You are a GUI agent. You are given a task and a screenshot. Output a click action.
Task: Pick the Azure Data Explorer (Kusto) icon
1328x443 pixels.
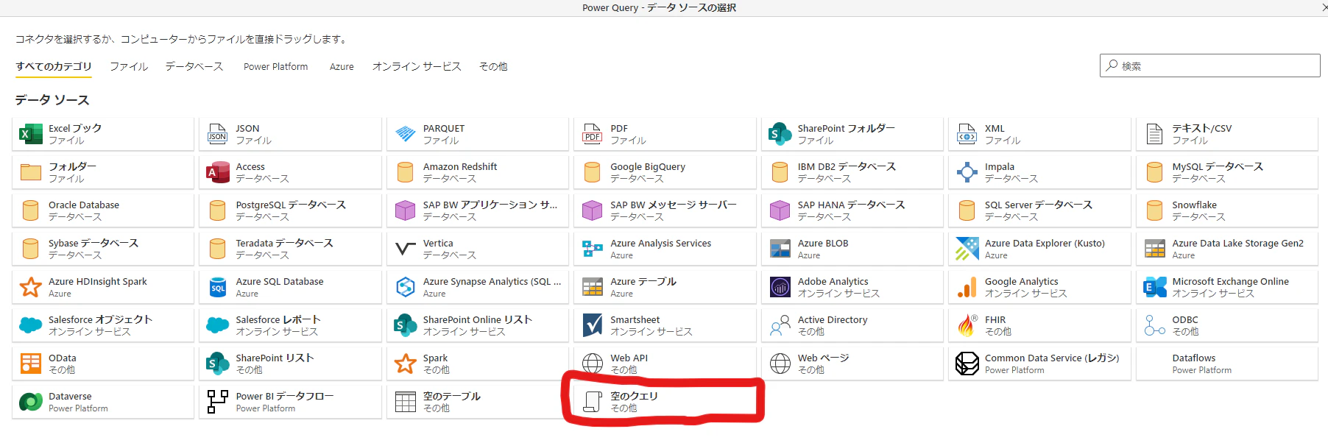pyautogui.click(x=967, y=249)
